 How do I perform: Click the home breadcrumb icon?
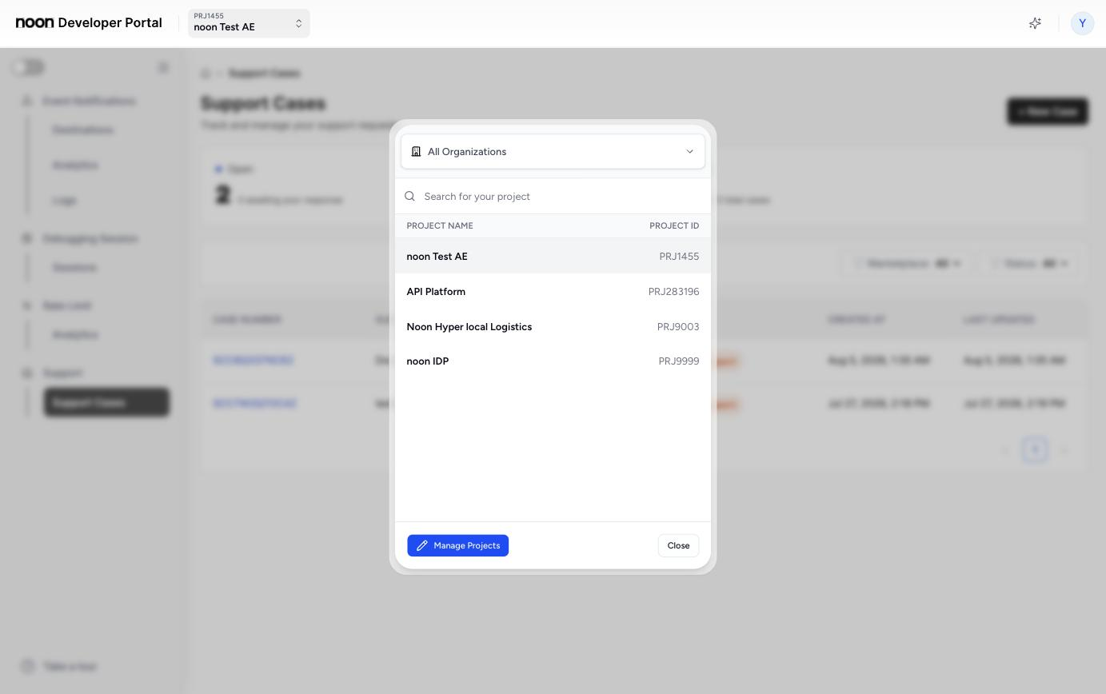(206, 74)
